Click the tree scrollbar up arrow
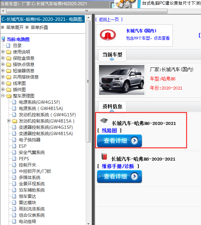 pyautogui.click(x=88, y=18)
